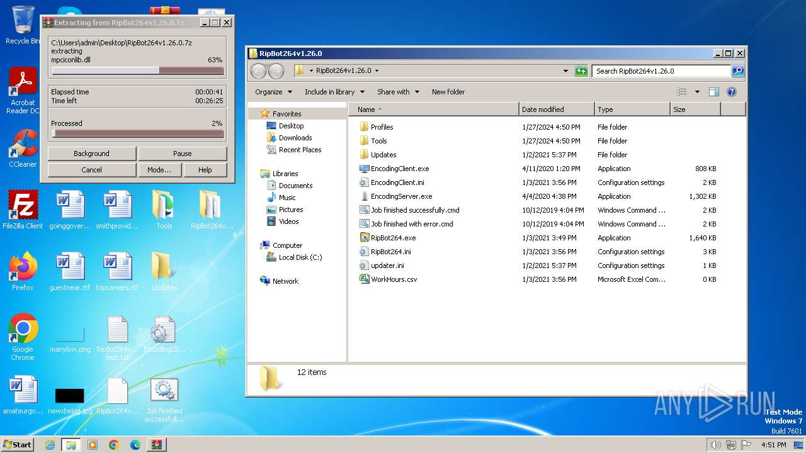
Task: Select Desktop in Favorites
Action: tap(291, 126)
